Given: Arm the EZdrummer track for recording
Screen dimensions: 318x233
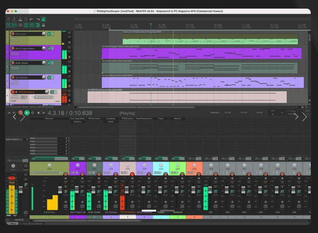Looking at the screenshot, I should tap(13, 34).
